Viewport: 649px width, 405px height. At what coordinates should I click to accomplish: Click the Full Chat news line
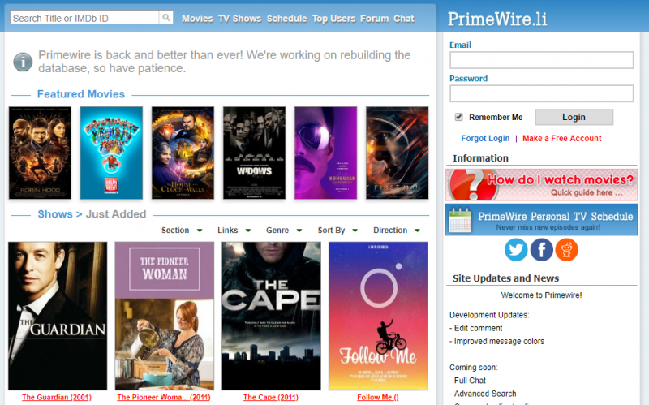coord(468,380)
